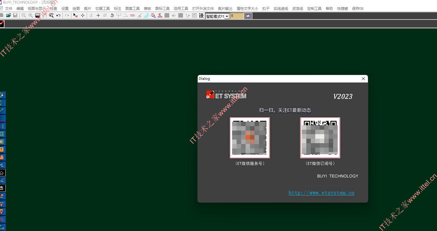Screen dimensions: 437x231
Task: Click the zoom out magnifier icon
Action: pyautogui.click(x=24, y=16)
